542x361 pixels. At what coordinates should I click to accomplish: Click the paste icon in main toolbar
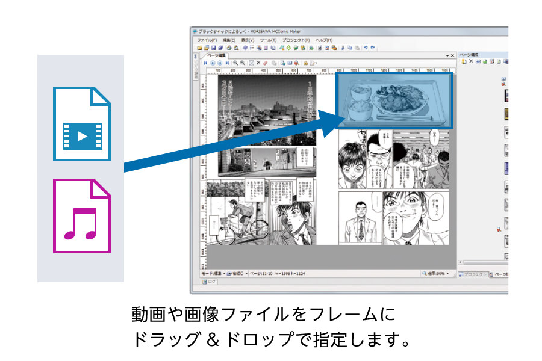357,48
